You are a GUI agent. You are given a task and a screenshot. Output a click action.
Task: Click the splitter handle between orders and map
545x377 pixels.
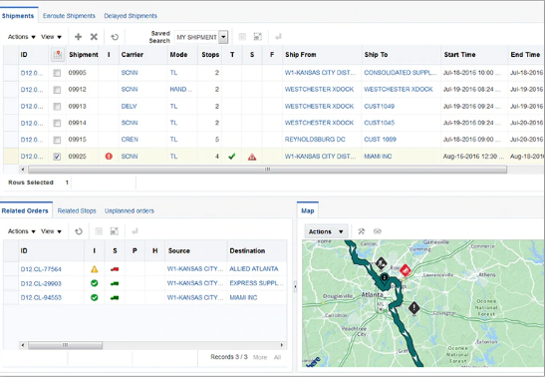(295, 287)
